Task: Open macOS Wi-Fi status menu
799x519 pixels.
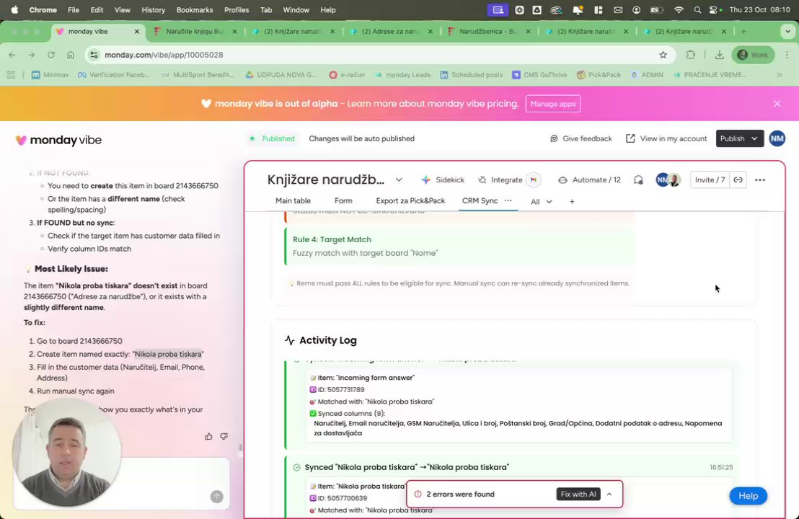Action: [679, 9]
